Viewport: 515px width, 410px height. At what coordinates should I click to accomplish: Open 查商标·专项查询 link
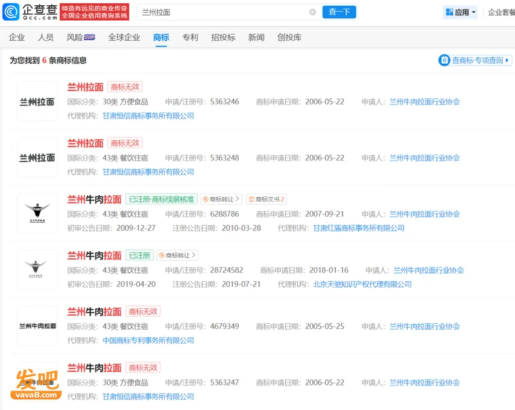(x=475, y=61)
